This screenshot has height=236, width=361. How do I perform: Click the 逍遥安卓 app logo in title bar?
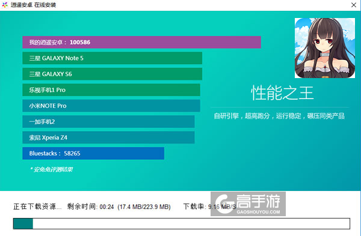pos(5,5)
